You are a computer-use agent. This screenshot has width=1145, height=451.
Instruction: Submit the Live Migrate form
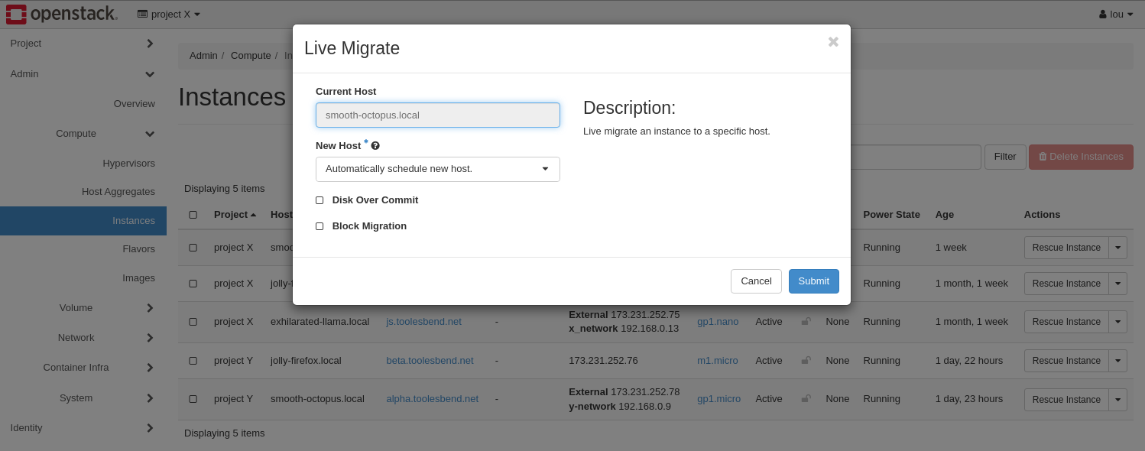[x=813, y=281]
